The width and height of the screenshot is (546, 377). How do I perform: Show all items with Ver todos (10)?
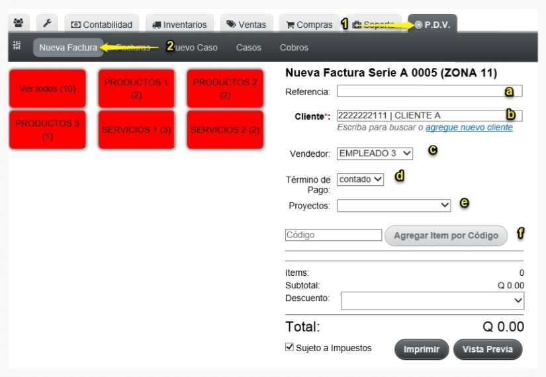coord(48,89)
